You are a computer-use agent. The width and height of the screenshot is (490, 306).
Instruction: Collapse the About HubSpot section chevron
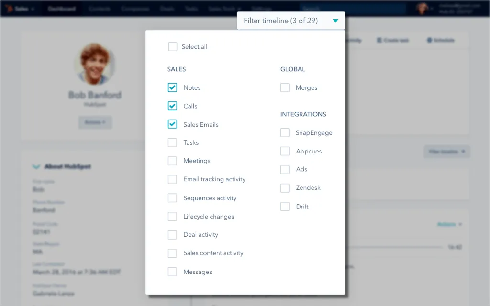tap(36, 166)
